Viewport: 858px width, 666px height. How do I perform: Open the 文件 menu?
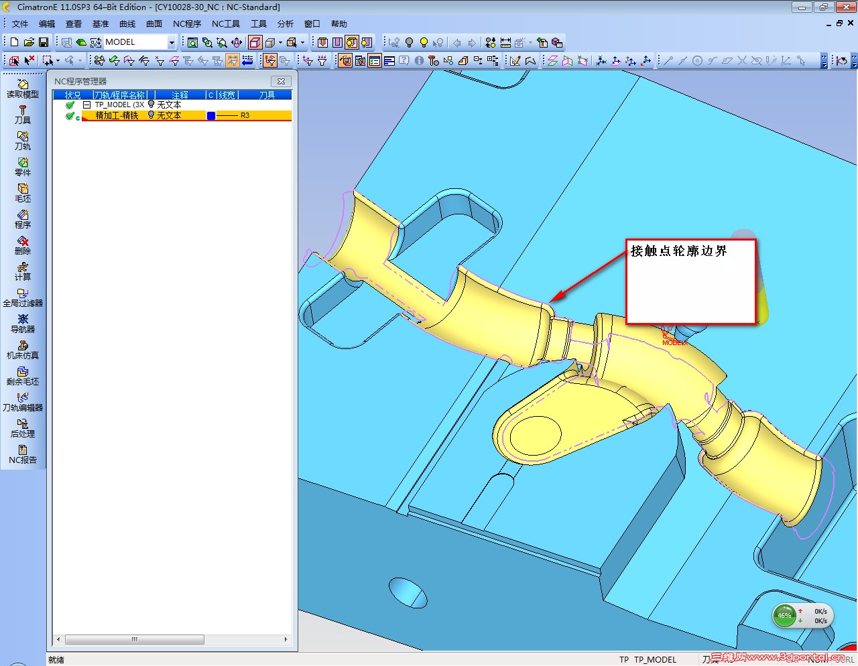(x=20, y=24)
